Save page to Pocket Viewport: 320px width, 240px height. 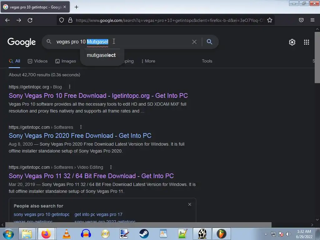click(x=301, y=20)
